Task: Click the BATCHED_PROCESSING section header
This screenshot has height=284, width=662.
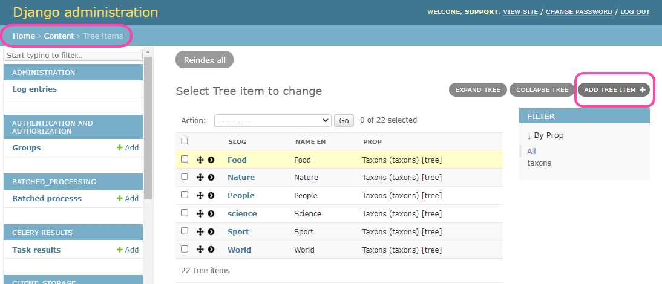Action: tap(73, 182)
